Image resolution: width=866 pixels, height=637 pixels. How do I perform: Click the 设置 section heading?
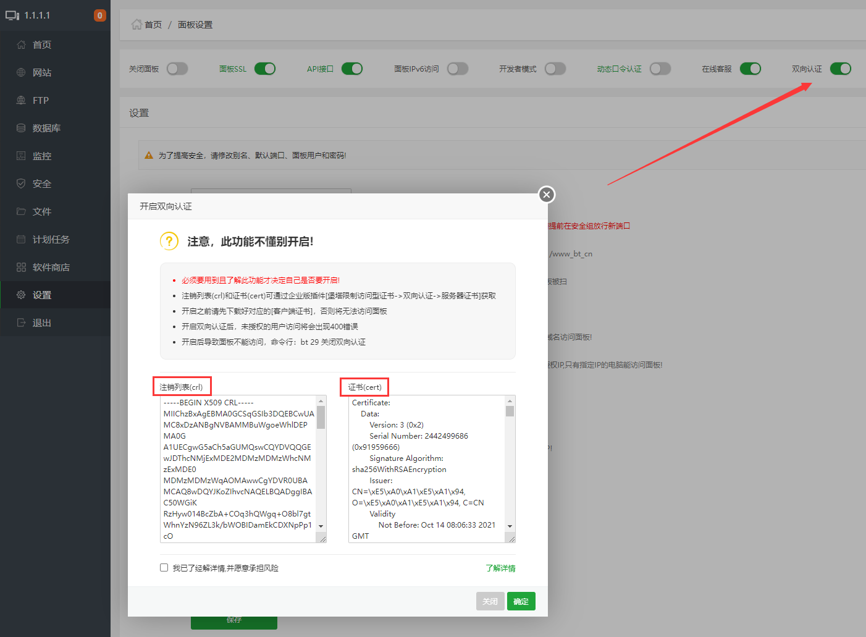pyautogui.click(x=139, y=113)
